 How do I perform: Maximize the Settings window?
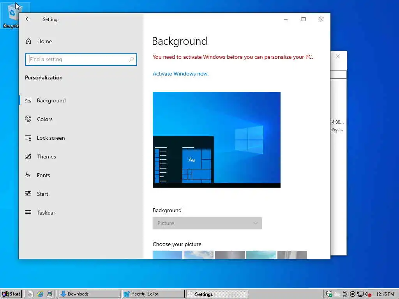pos(303,19)
